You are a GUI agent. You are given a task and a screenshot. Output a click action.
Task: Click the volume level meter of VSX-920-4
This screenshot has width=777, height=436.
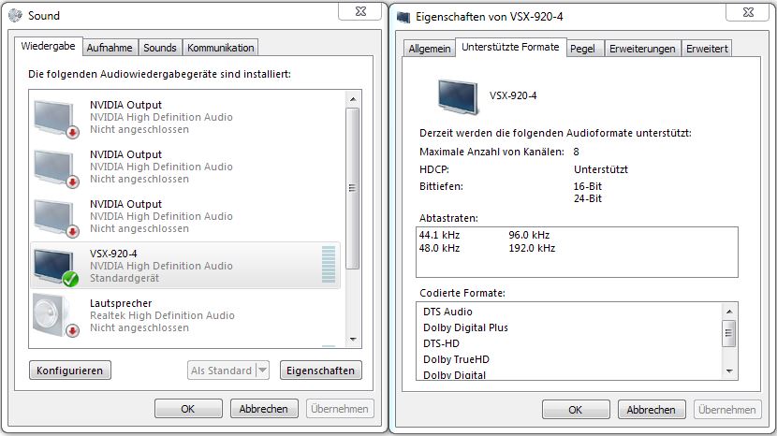coord(328,265)
